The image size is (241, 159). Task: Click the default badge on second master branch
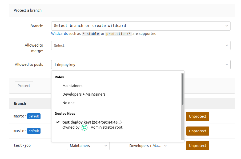(34, 131)
